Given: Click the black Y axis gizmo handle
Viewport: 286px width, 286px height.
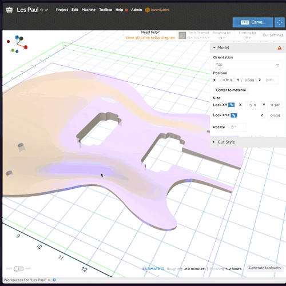Looking at the screenshot, I should (x=21, y=38).
